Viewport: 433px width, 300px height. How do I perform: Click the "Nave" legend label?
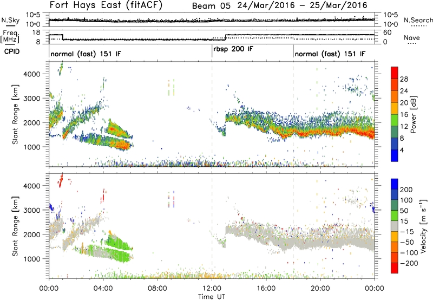coord(412,37)
